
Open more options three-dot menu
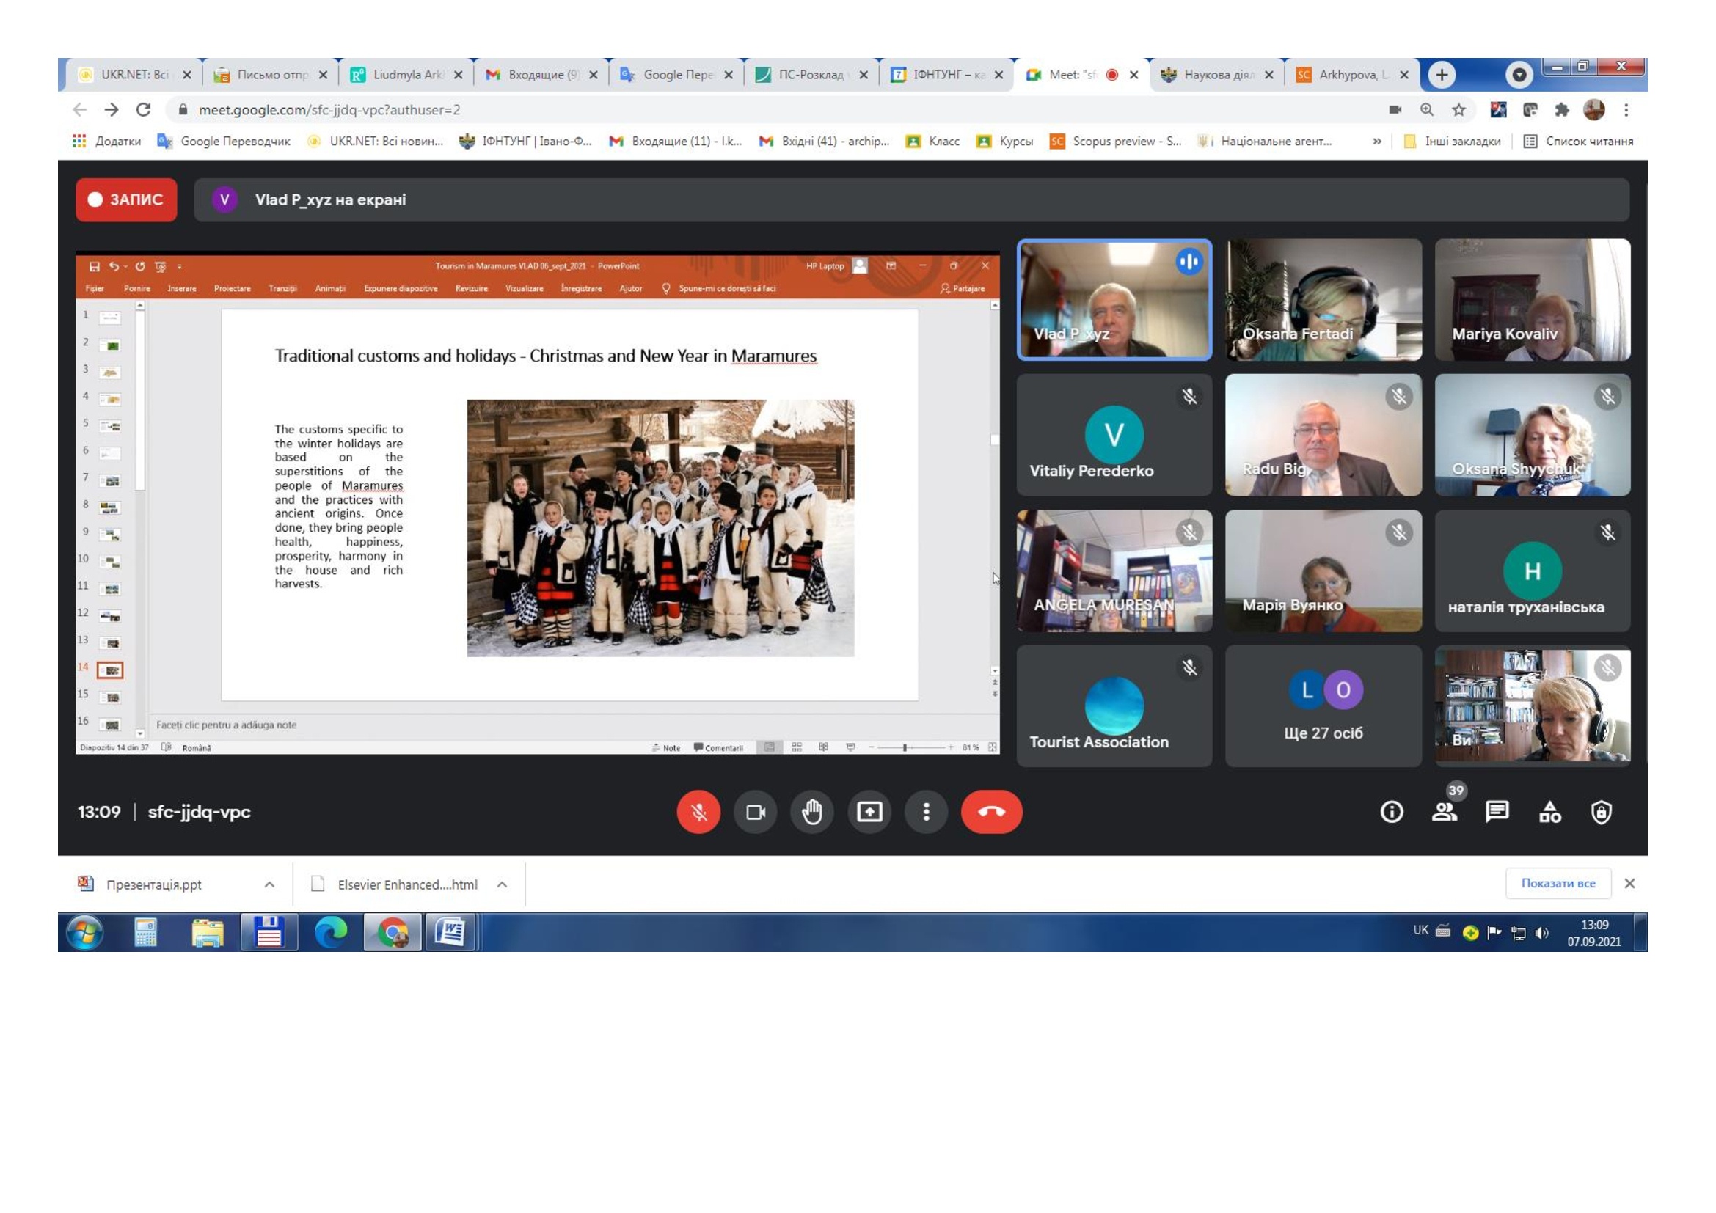[926, 812]
